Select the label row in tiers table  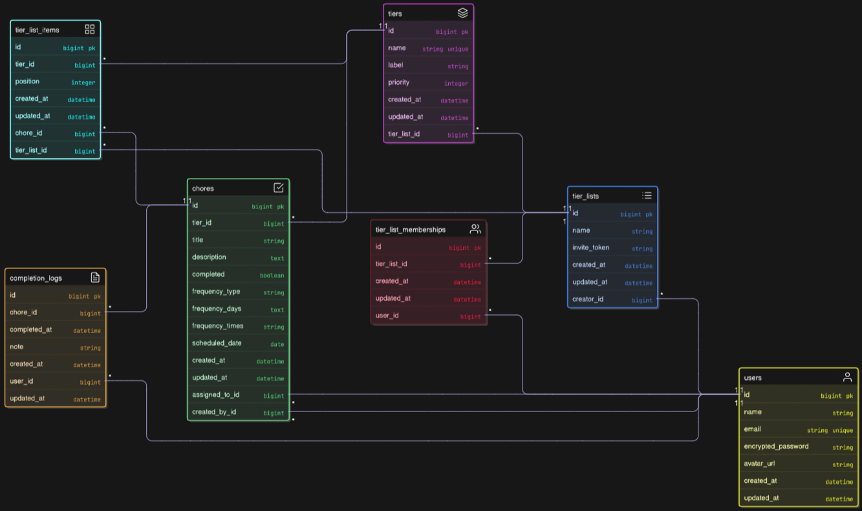point(429,65)
